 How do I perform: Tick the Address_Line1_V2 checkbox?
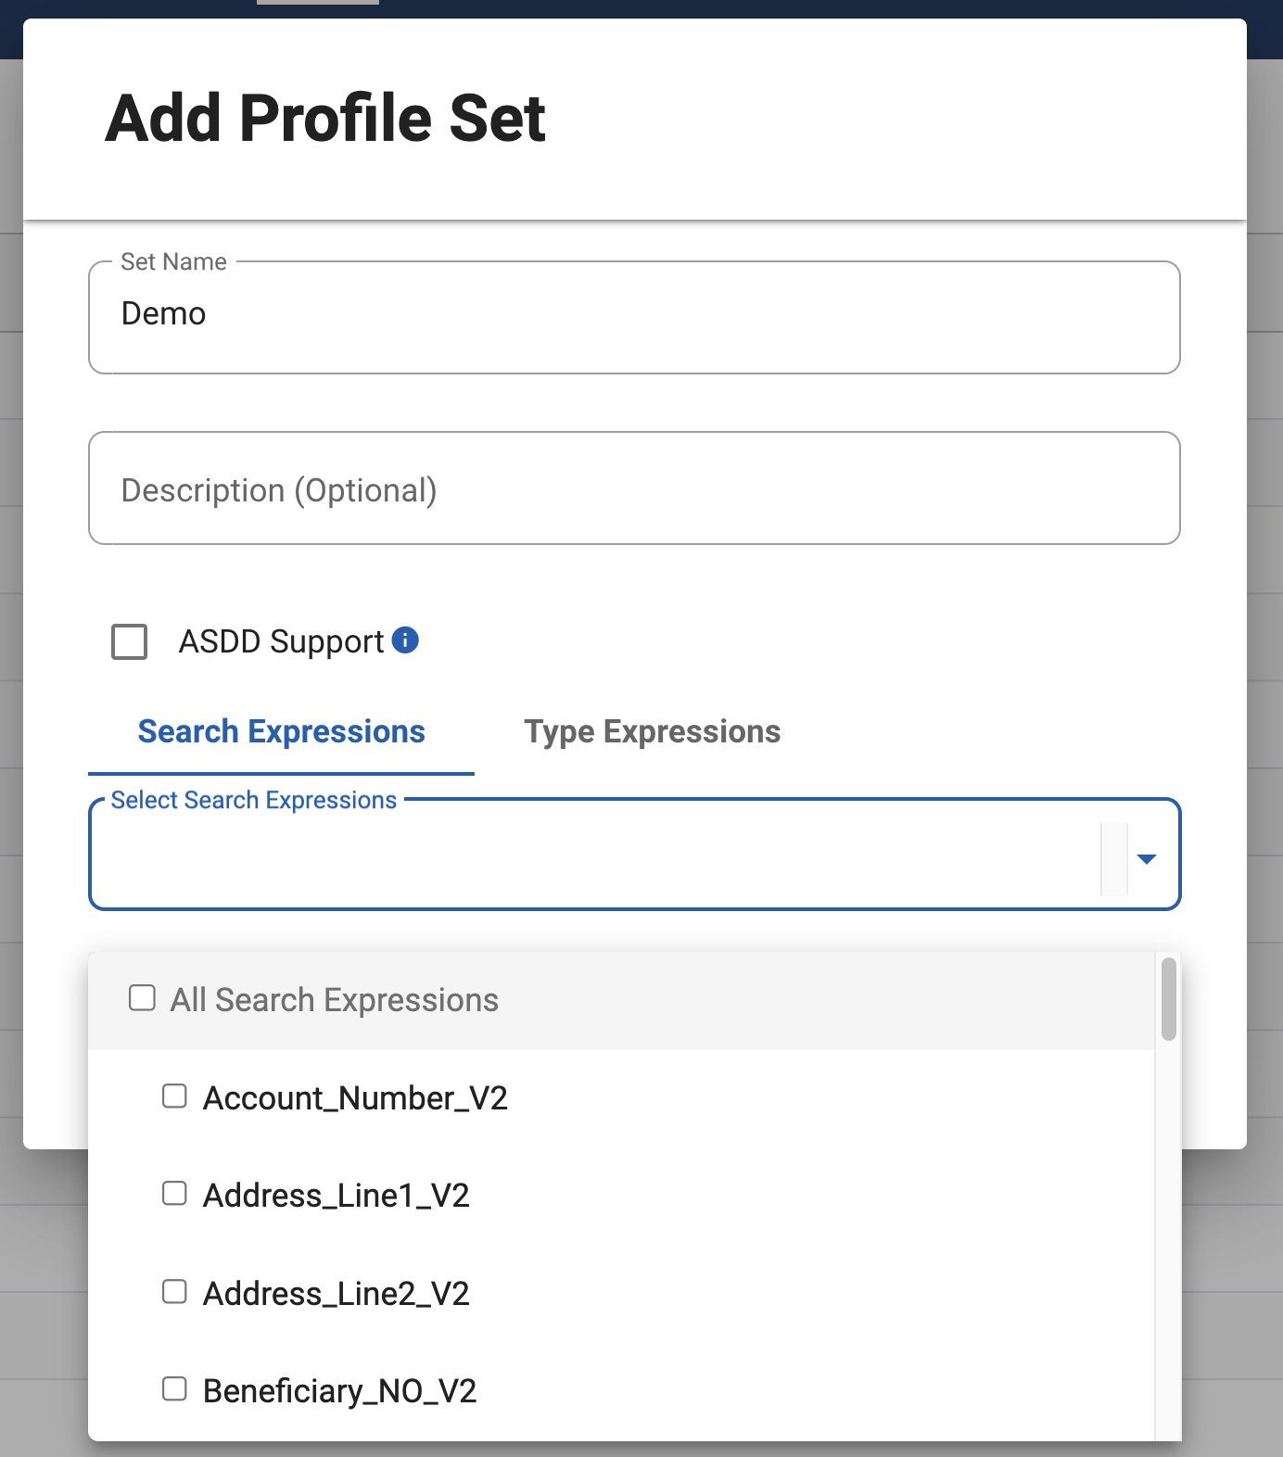tap(174, 1194)
